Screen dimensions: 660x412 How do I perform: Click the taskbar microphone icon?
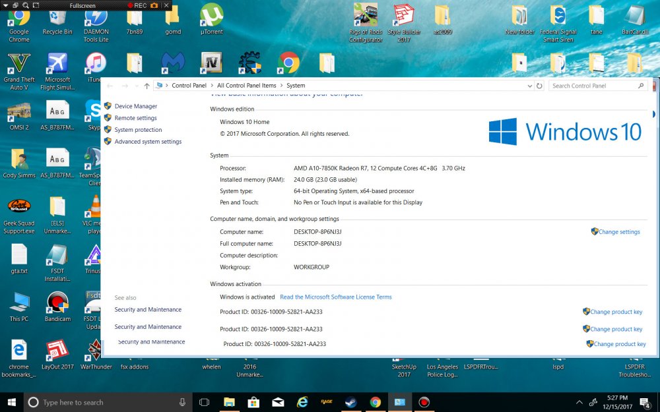(182, 402)
